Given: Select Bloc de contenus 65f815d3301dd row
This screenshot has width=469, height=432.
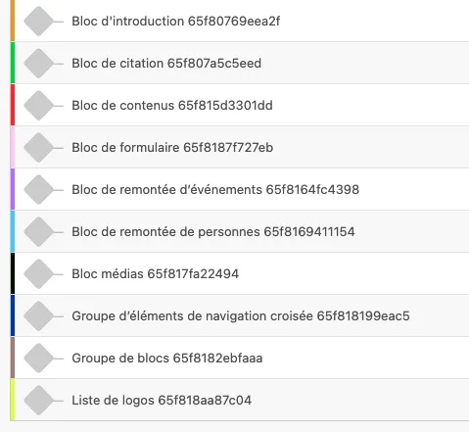Looking at the screenshot, I should tap(242, 105).
